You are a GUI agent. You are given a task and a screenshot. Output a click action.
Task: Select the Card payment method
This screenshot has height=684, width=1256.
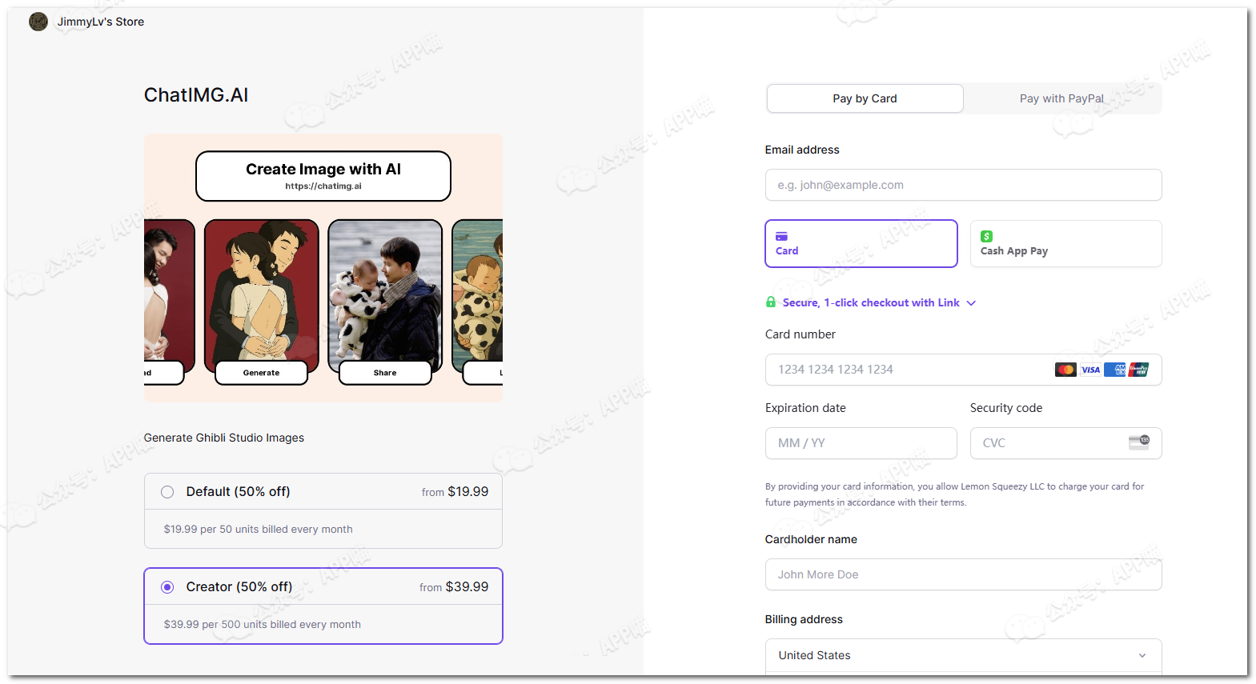pyautogui.click(x=861, y=243)
